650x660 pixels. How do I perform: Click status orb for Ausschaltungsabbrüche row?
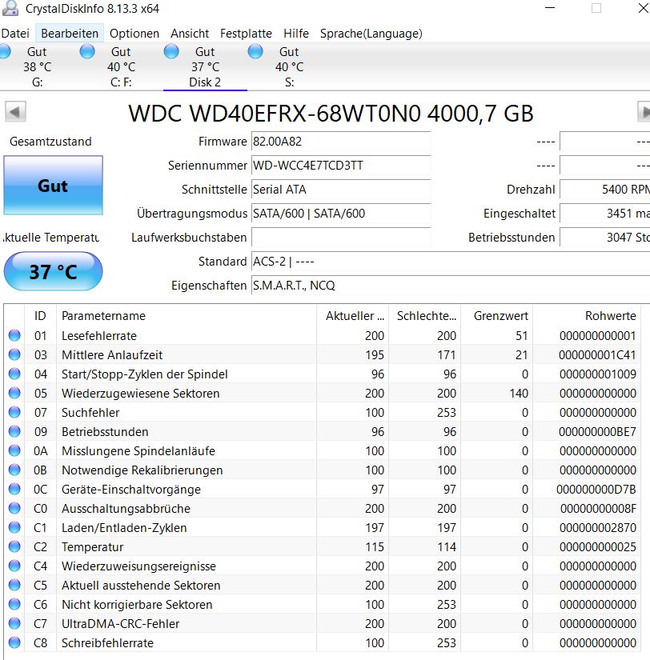[14, 508]
